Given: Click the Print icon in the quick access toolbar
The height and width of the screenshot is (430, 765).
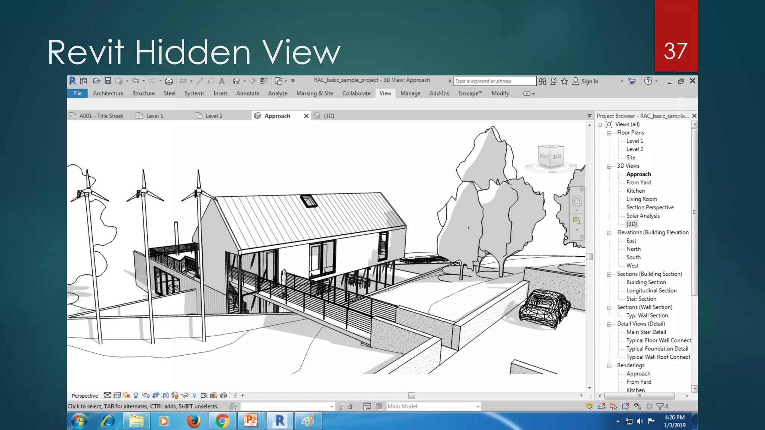Looking at the screenshot, I should coord(169,81).
